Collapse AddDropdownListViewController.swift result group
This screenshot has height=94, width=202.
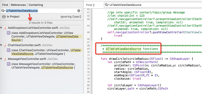point(1,28)
